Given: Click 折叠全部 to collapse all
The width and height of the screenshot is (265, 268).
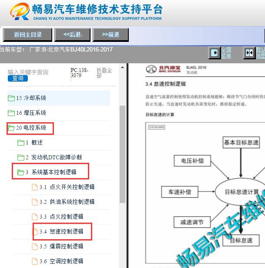Looking at the screenshot, I should [x=104, y=72].
